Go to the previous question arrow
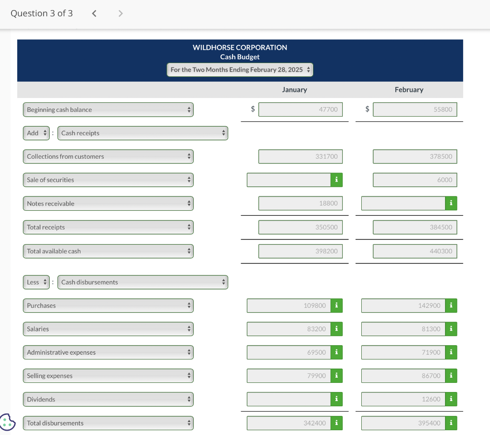This screenshot has height=435, width=490. [94, 13]
